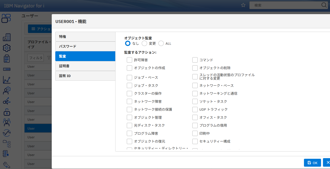330x169 pixels.
Task: Open the line chart performance icon
Action: [x=6, y=80]
